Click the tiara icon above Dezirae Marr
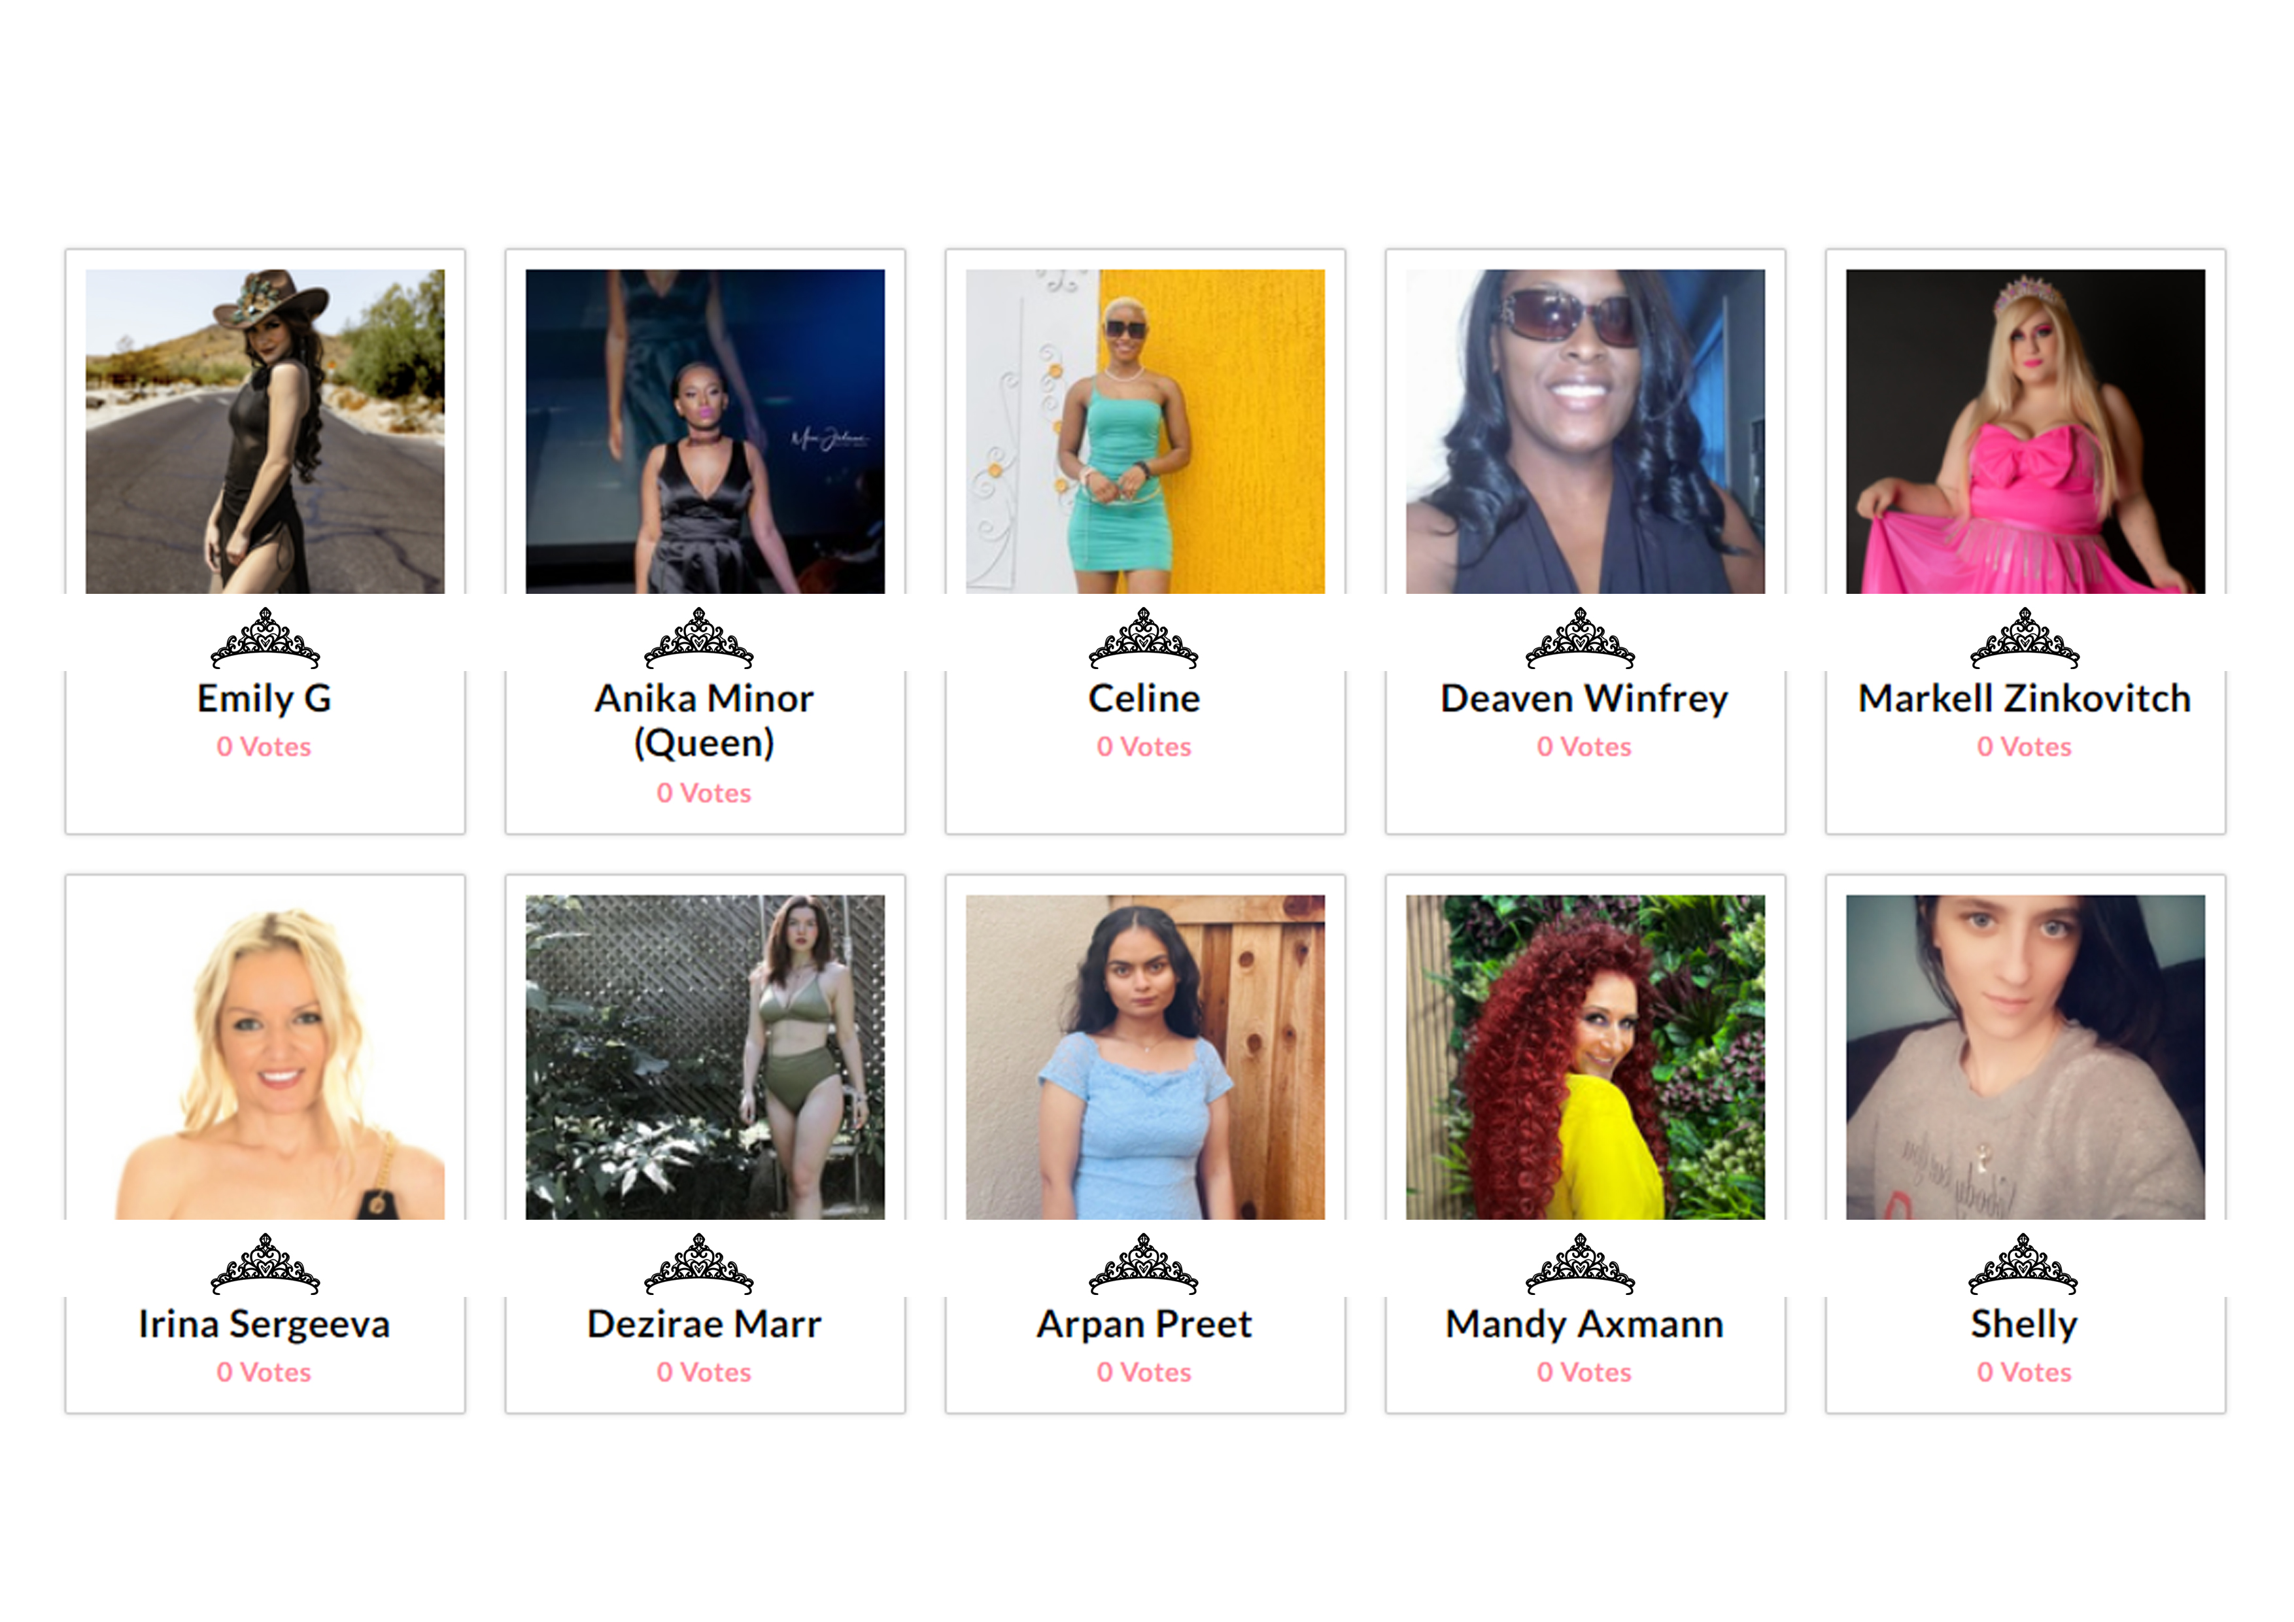 698,1263
